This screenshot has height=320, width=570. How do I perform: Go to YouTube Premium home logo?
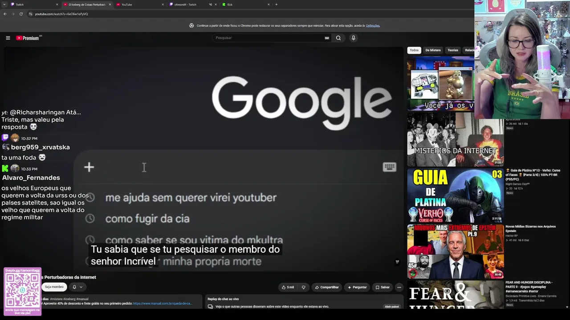click(28, 38)
